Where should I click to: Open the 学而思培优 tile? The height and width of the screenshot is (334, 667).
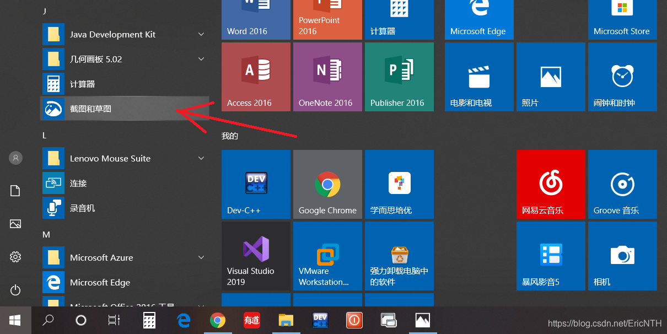(x=399, y=184)
